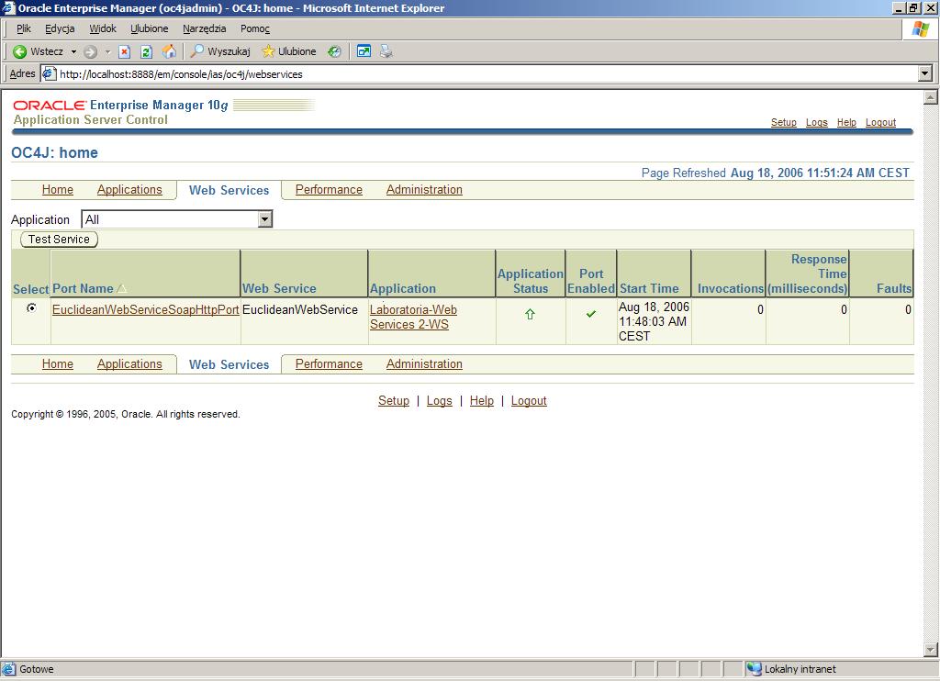Click the Windows flag logo
Viewport: 940px width, 681px height.
tap(920, 28)
